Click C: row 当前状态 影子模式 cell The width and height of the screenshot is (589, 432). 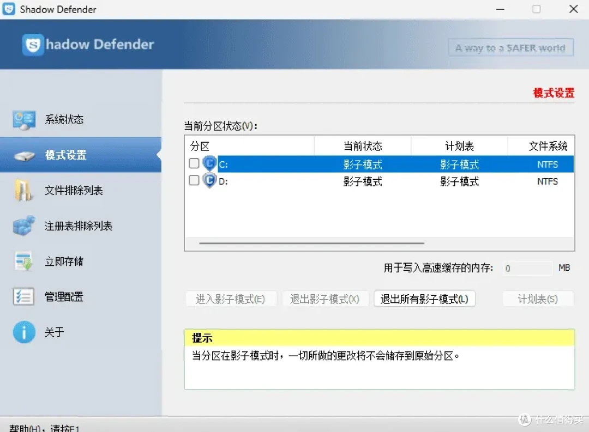tap(363, 165)
